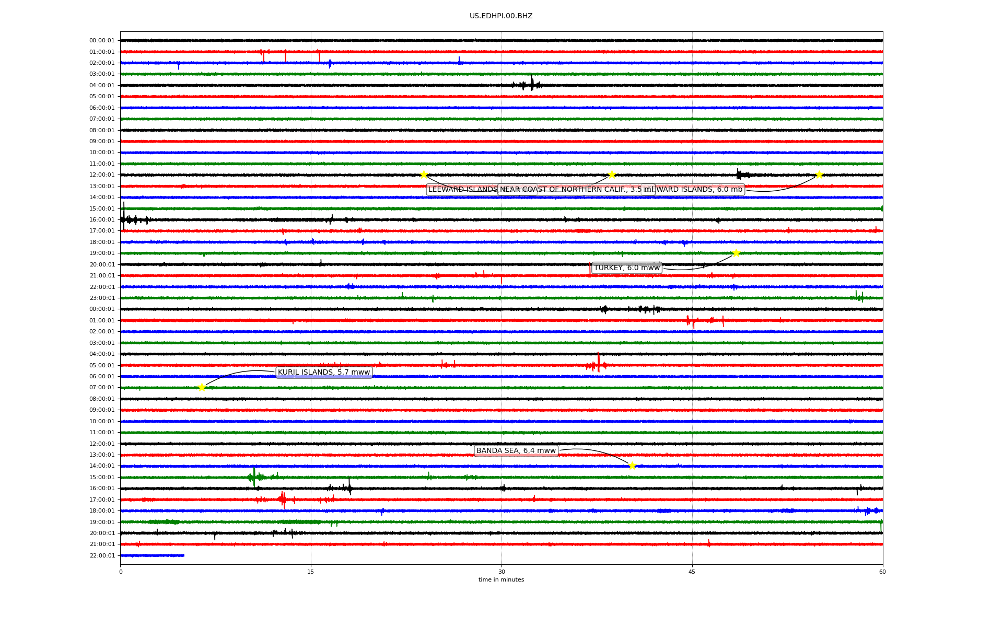The width and height of the screenshot is (1003, 627).
Task: Click the 23:00:01 time label
Action: pos(102,298)
